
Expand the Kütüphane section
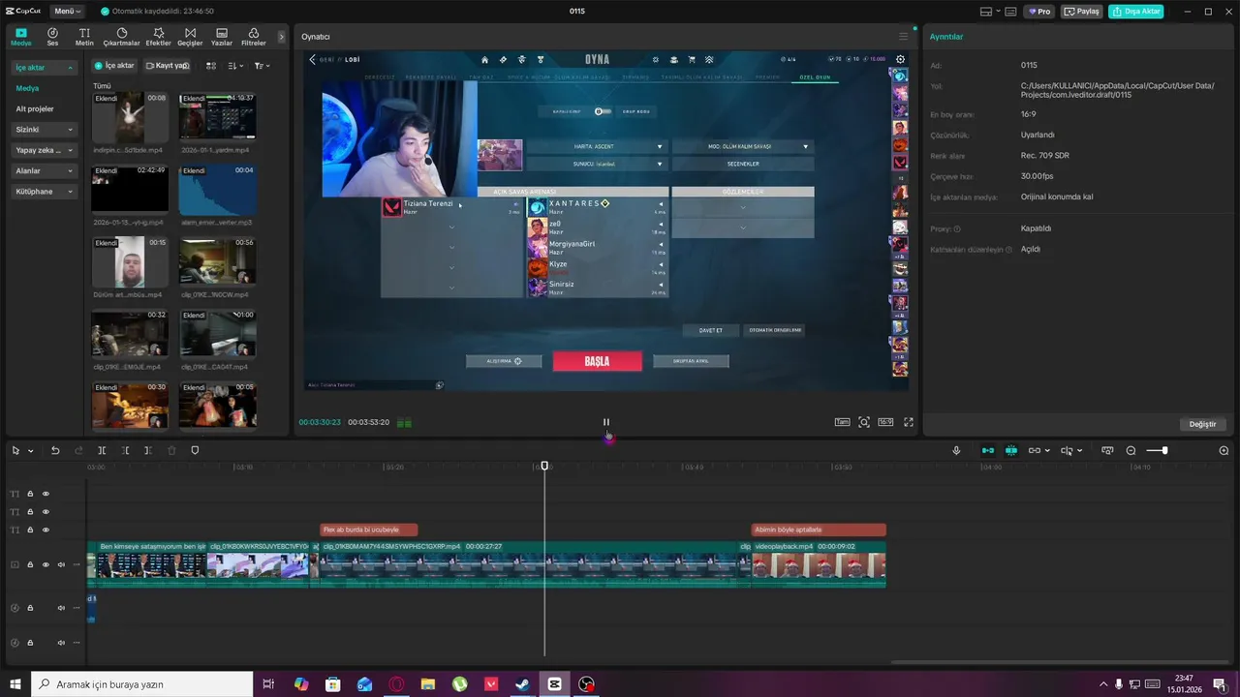45,192
